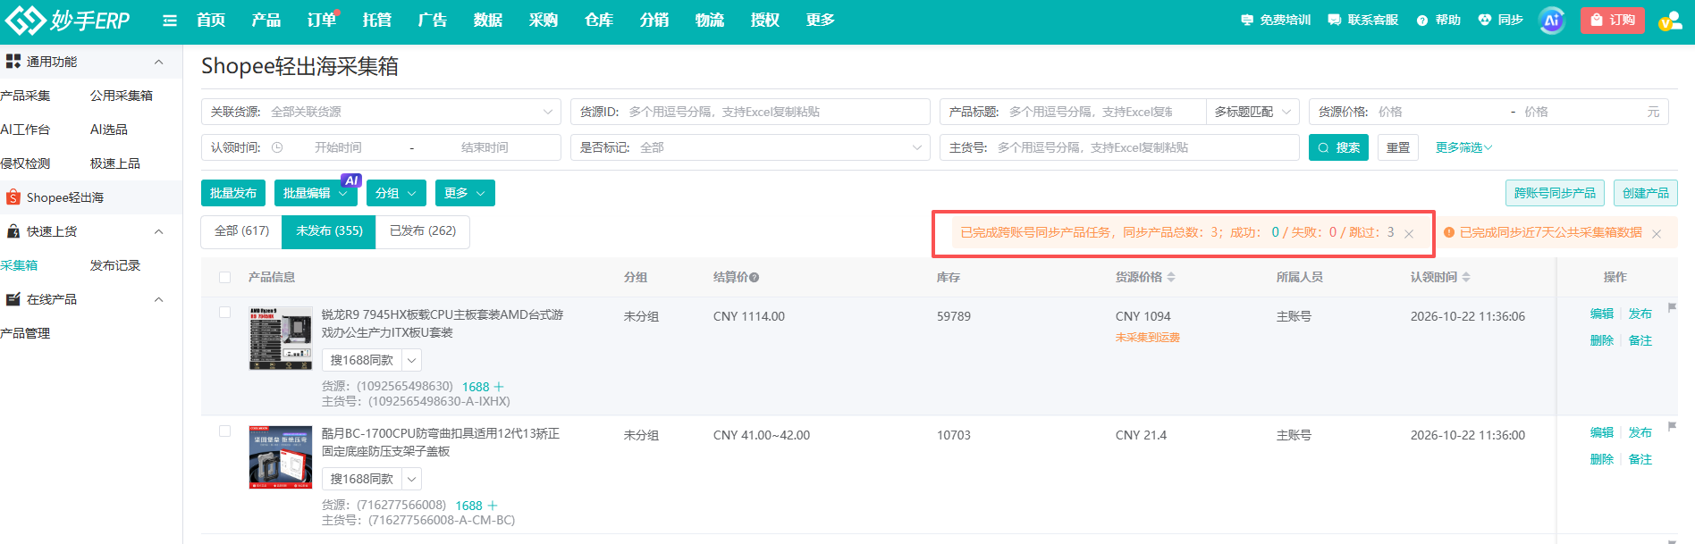Open 公用采集箱 in sidebar

click(122, 96)
